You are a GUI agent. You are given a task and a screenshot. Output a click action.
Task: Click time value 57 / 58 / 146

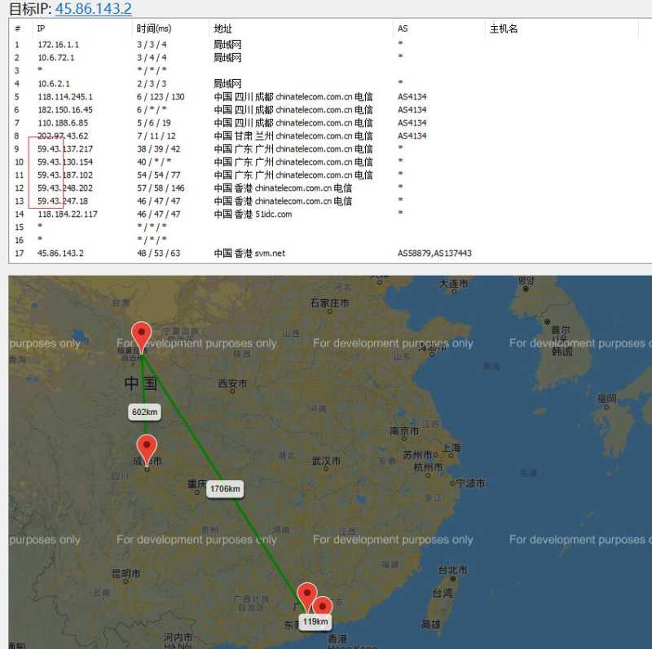click(x=161, y=188)
